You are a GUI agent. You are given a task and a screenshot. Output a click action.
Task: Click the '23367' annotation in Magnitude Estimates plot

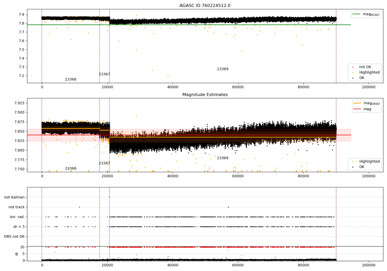(104, 163)
